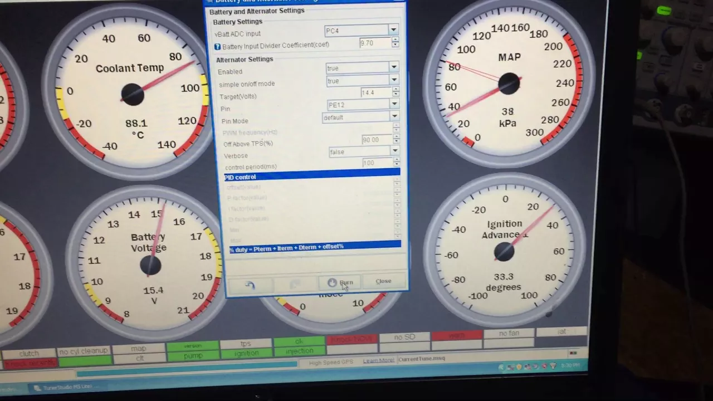Click the clutch status indicator

click(x=29, y=353)
